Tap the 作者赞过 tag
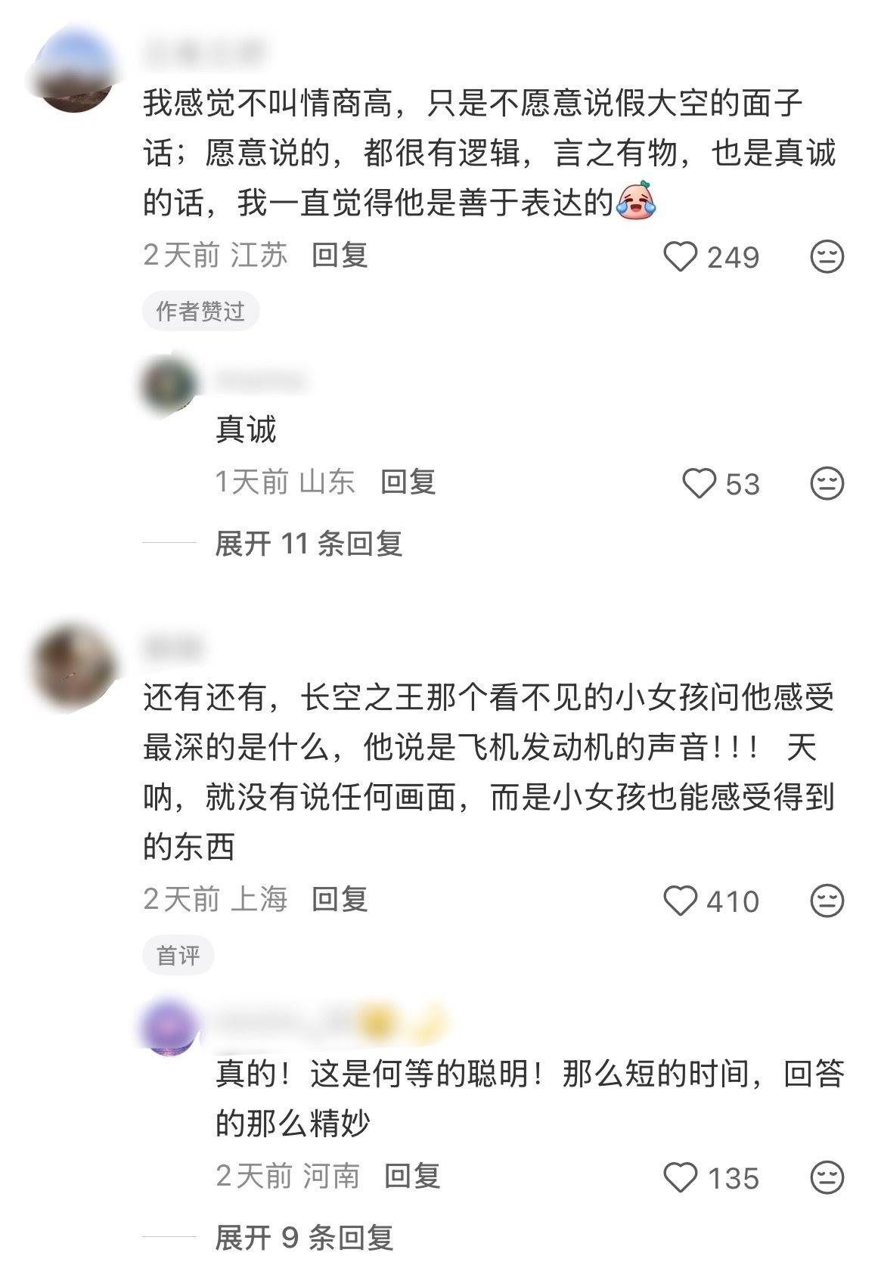This screenshot has height=1265, width=881. [x=200, y=311]
